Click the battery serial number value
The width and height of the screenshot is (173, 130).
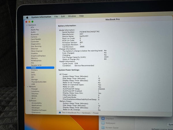pos(90,32)
